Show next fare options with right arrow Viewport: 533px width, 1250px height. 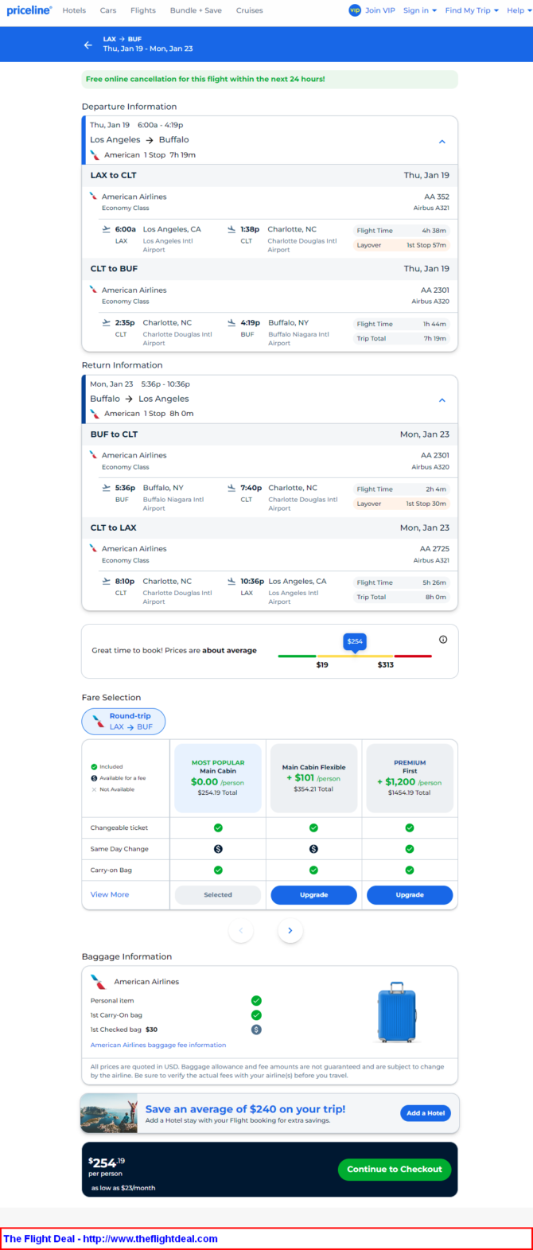pyautogui.click(x=290, y=931)
